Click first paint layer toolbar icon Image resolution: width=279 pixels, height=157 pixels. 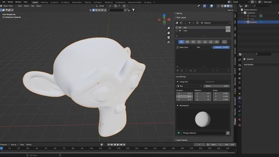tap(177, 23)
